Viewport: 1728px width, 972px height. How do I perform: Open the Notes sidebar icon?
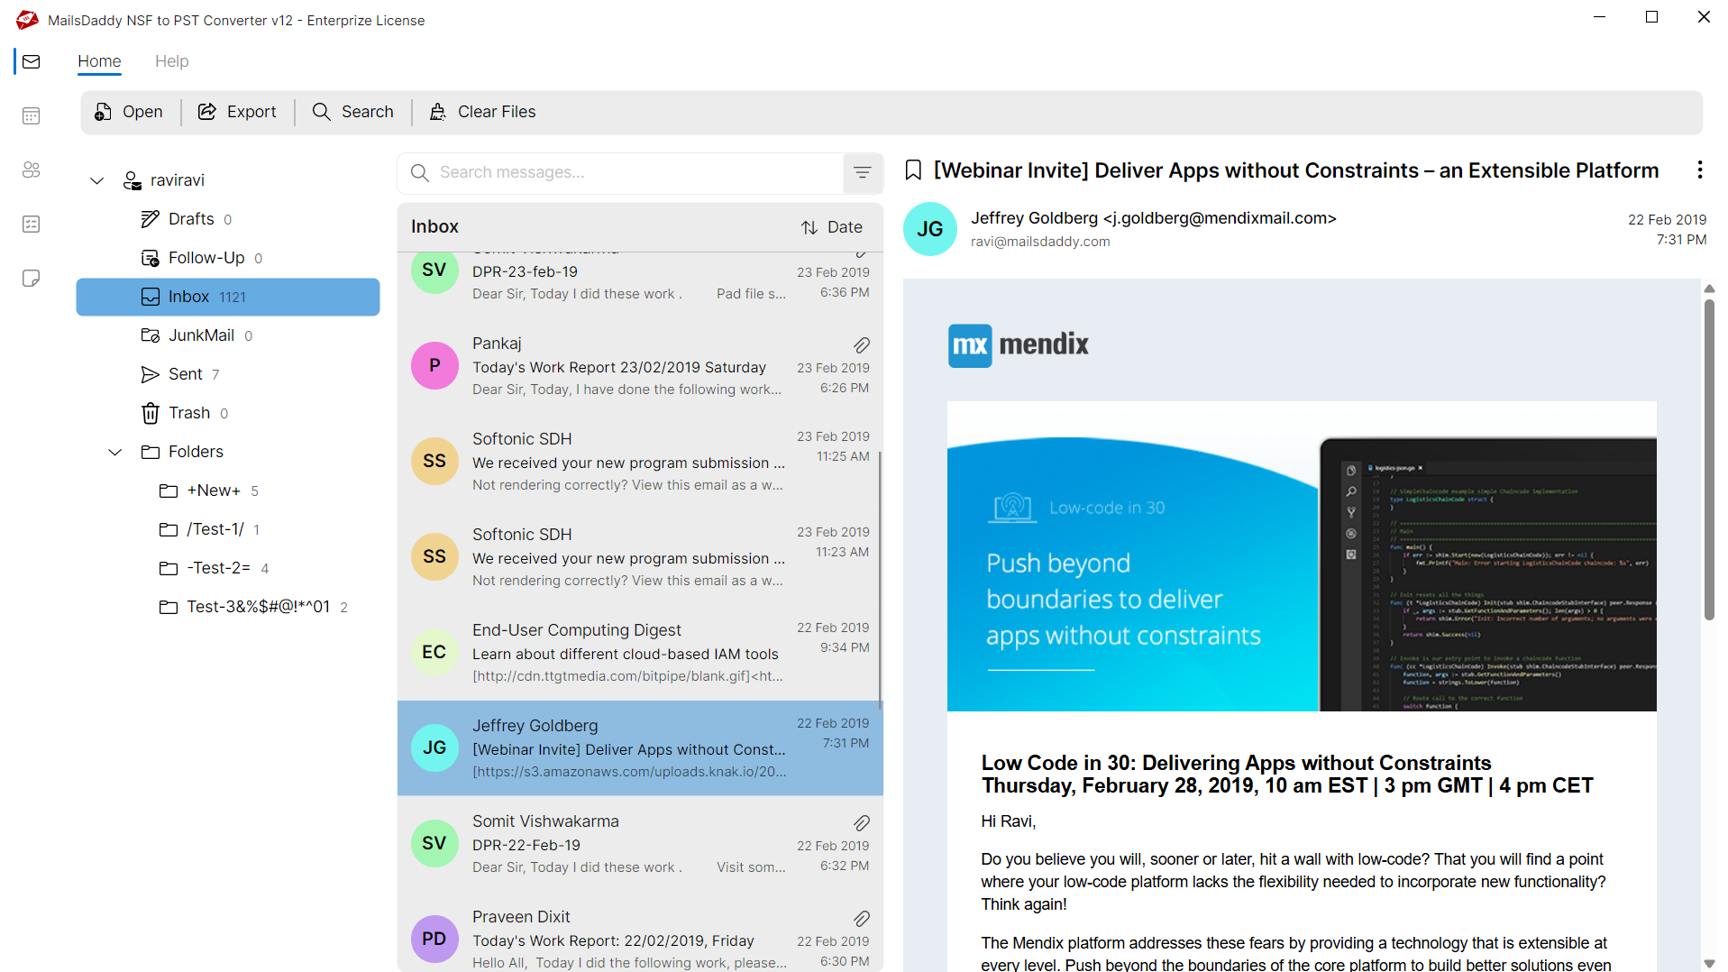click(x=32, y=278)
